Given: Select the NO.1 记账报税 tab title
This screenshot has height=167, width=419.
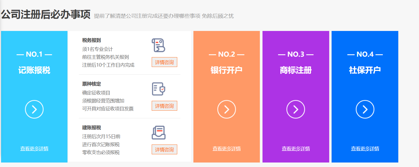Looking at the screenshot, I should (34, 70).
